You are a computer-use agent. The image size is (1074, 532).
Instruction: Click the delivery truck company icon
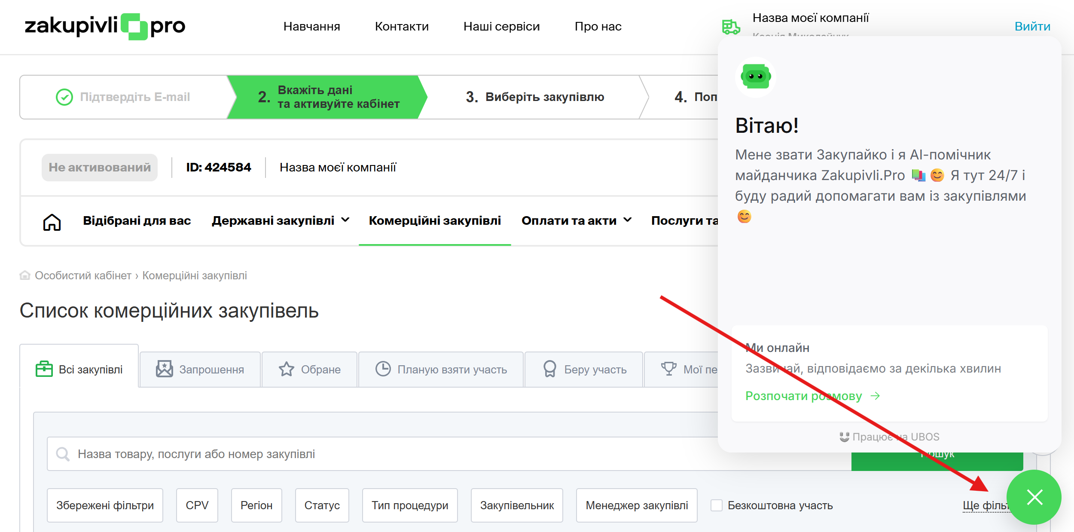pyautogui.click(x=731, y=27)
